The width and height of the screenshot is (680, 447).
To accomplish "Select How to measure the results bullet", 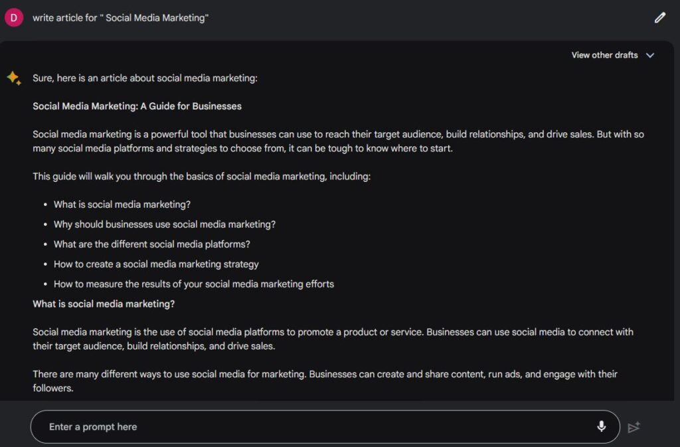I will 194,284.
